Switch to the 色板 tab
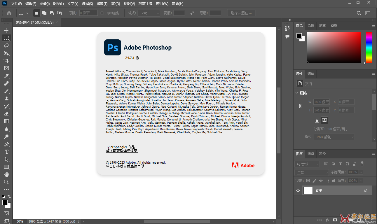This screenshot has width=377, height=224. pyautogui.click(x=311, y=25)
